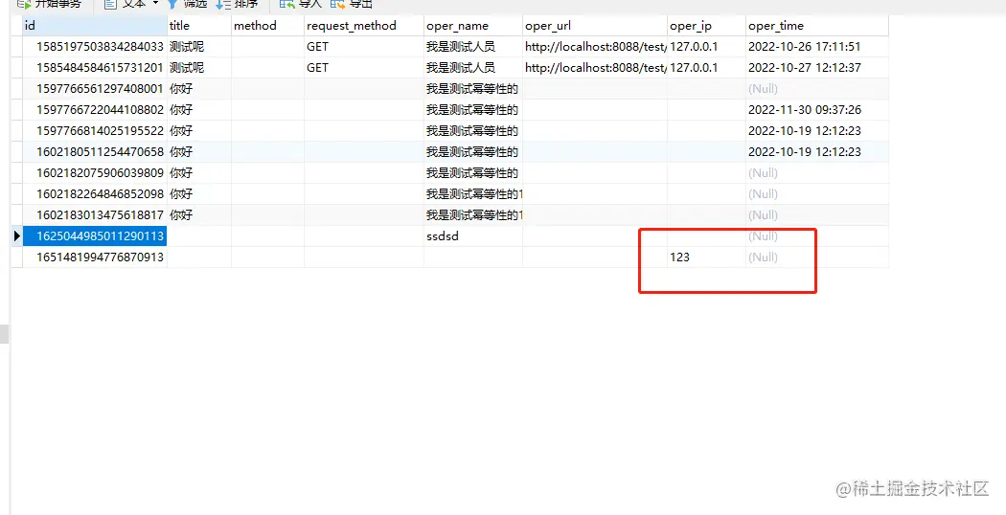This screenshot has width=1006, height=515.
Task: Click the request_method column header
Action: [x=364, y=26]
